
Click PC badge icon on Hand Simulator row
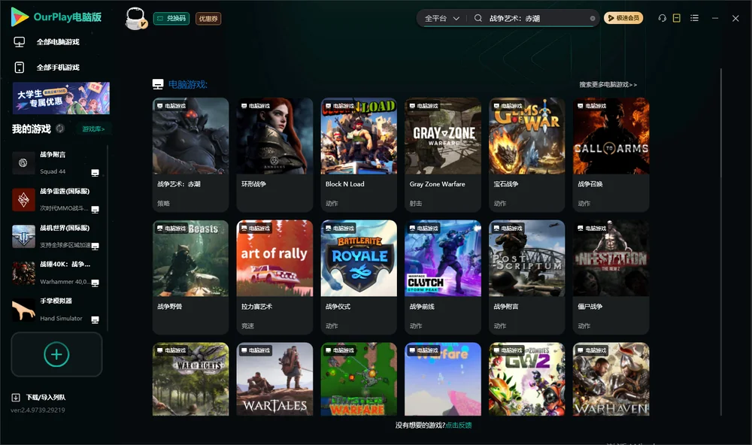pos(95,320)
